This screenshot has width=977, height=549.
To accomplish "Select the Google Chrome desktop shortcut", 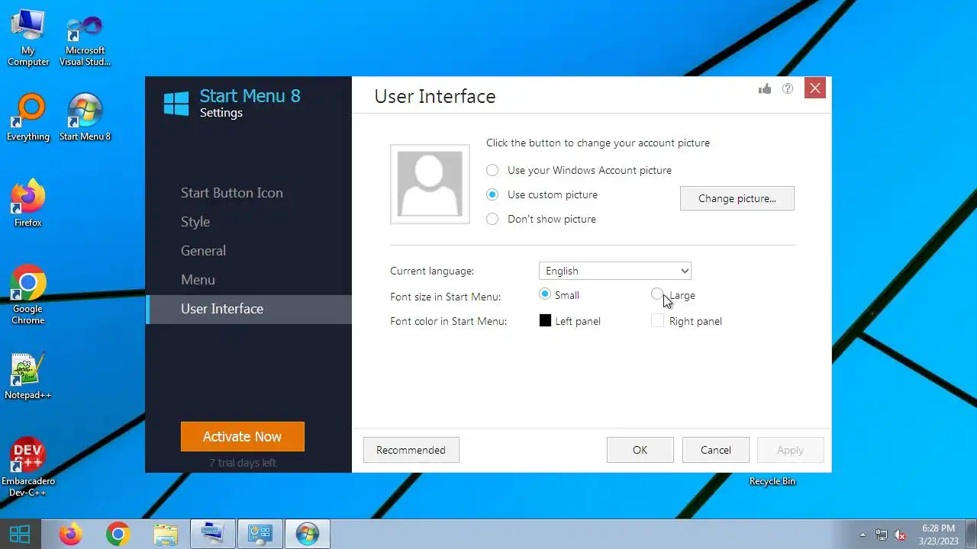I will point(28,294).
